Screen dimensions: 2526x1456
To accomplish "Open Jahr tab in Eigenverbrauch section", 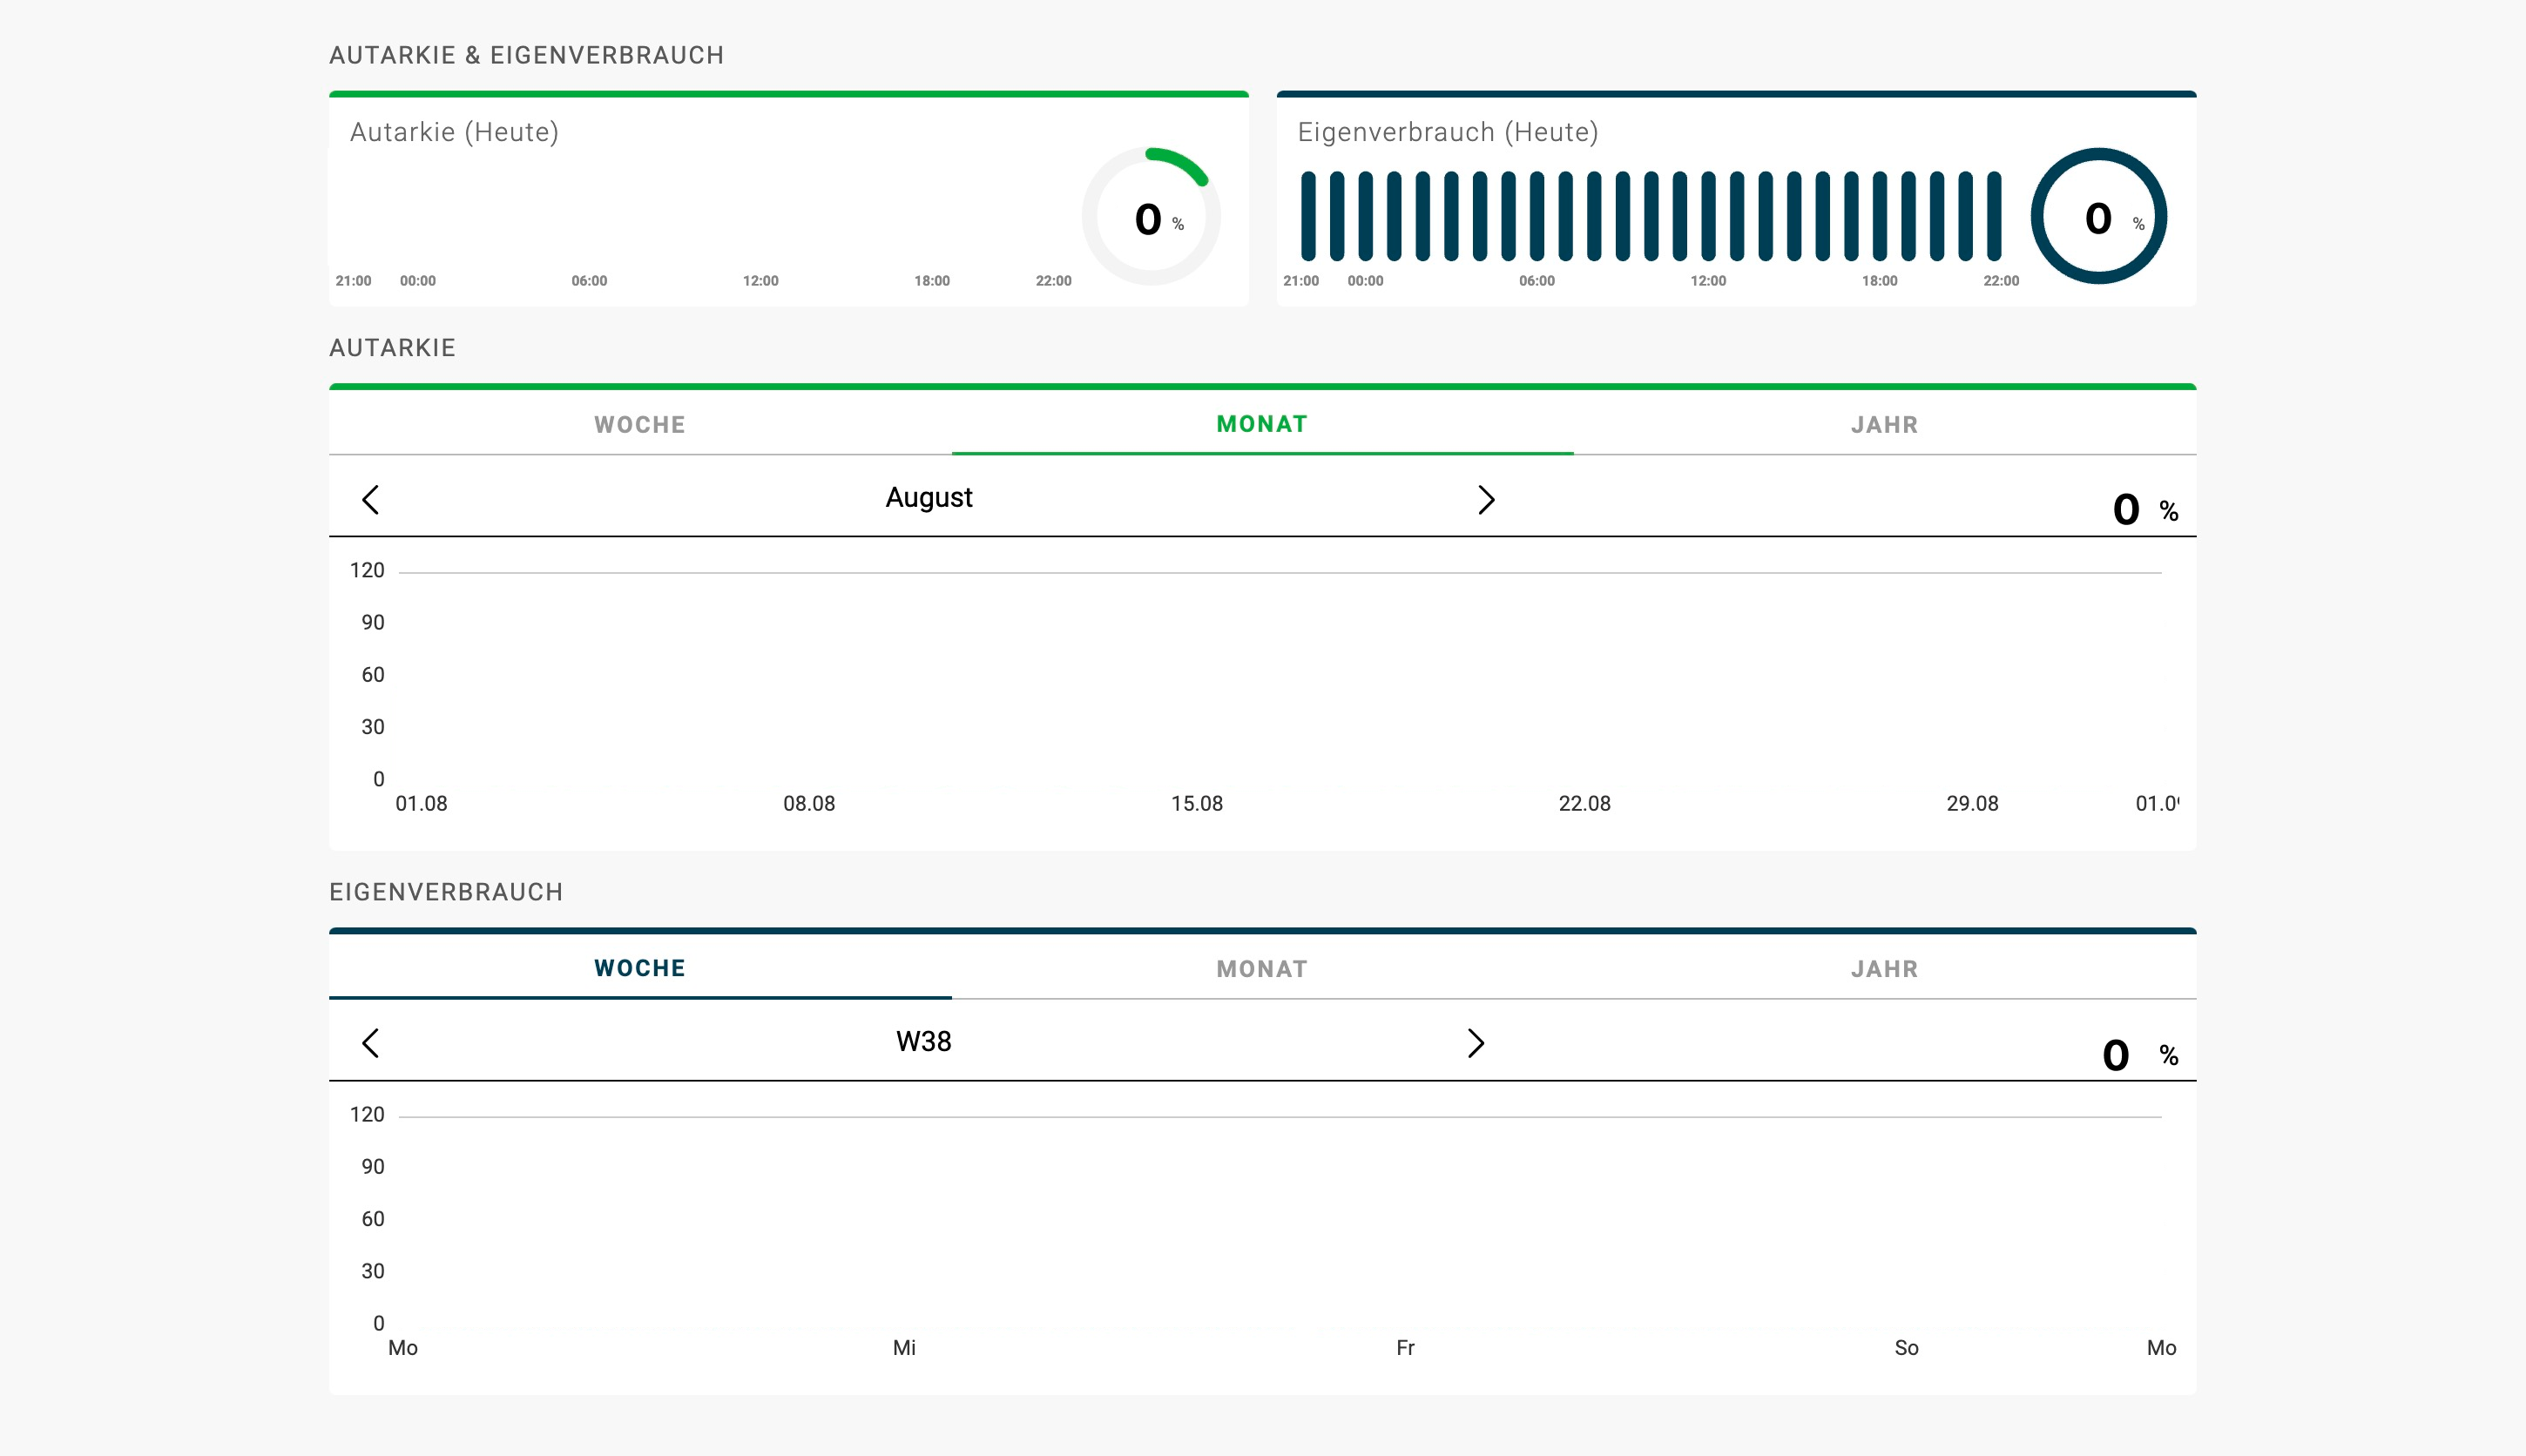I will click(x=1884, y=968).
